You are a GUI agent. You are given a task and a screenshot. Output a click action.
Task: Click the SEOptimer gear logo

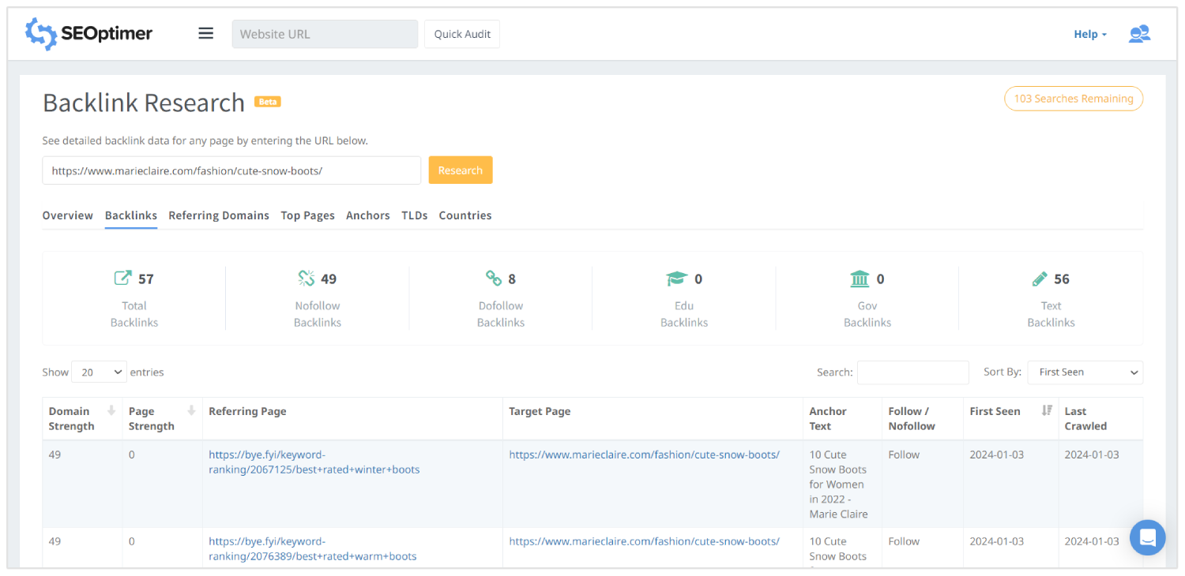(x=41, y=34)
